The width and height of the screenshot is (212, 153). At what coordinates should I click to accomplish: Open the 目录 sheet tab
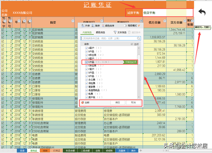[x=22, y=151]
